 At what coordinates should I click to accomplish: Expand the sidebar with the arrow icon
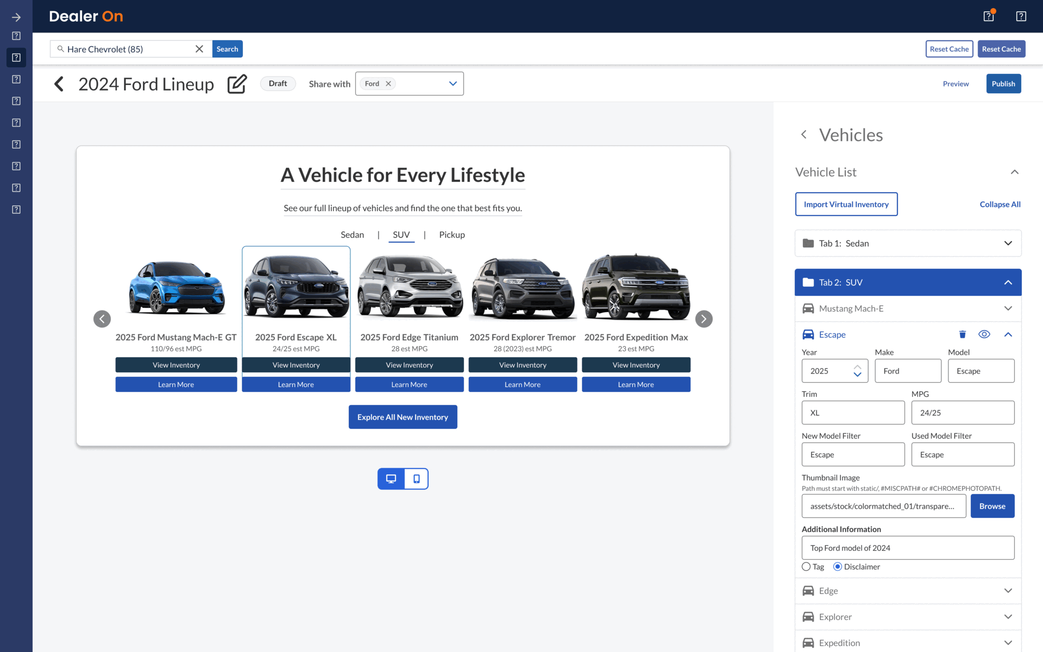16,17
